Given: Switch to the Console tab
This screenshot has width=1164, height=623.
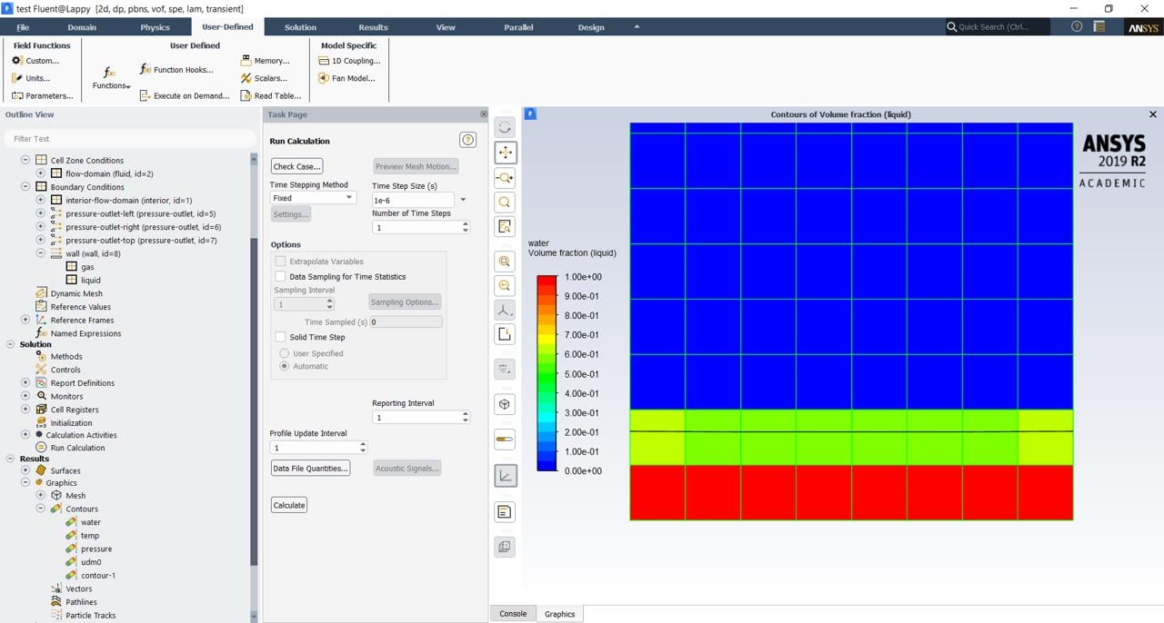Looking at the screenshot, I should [513, 614].
